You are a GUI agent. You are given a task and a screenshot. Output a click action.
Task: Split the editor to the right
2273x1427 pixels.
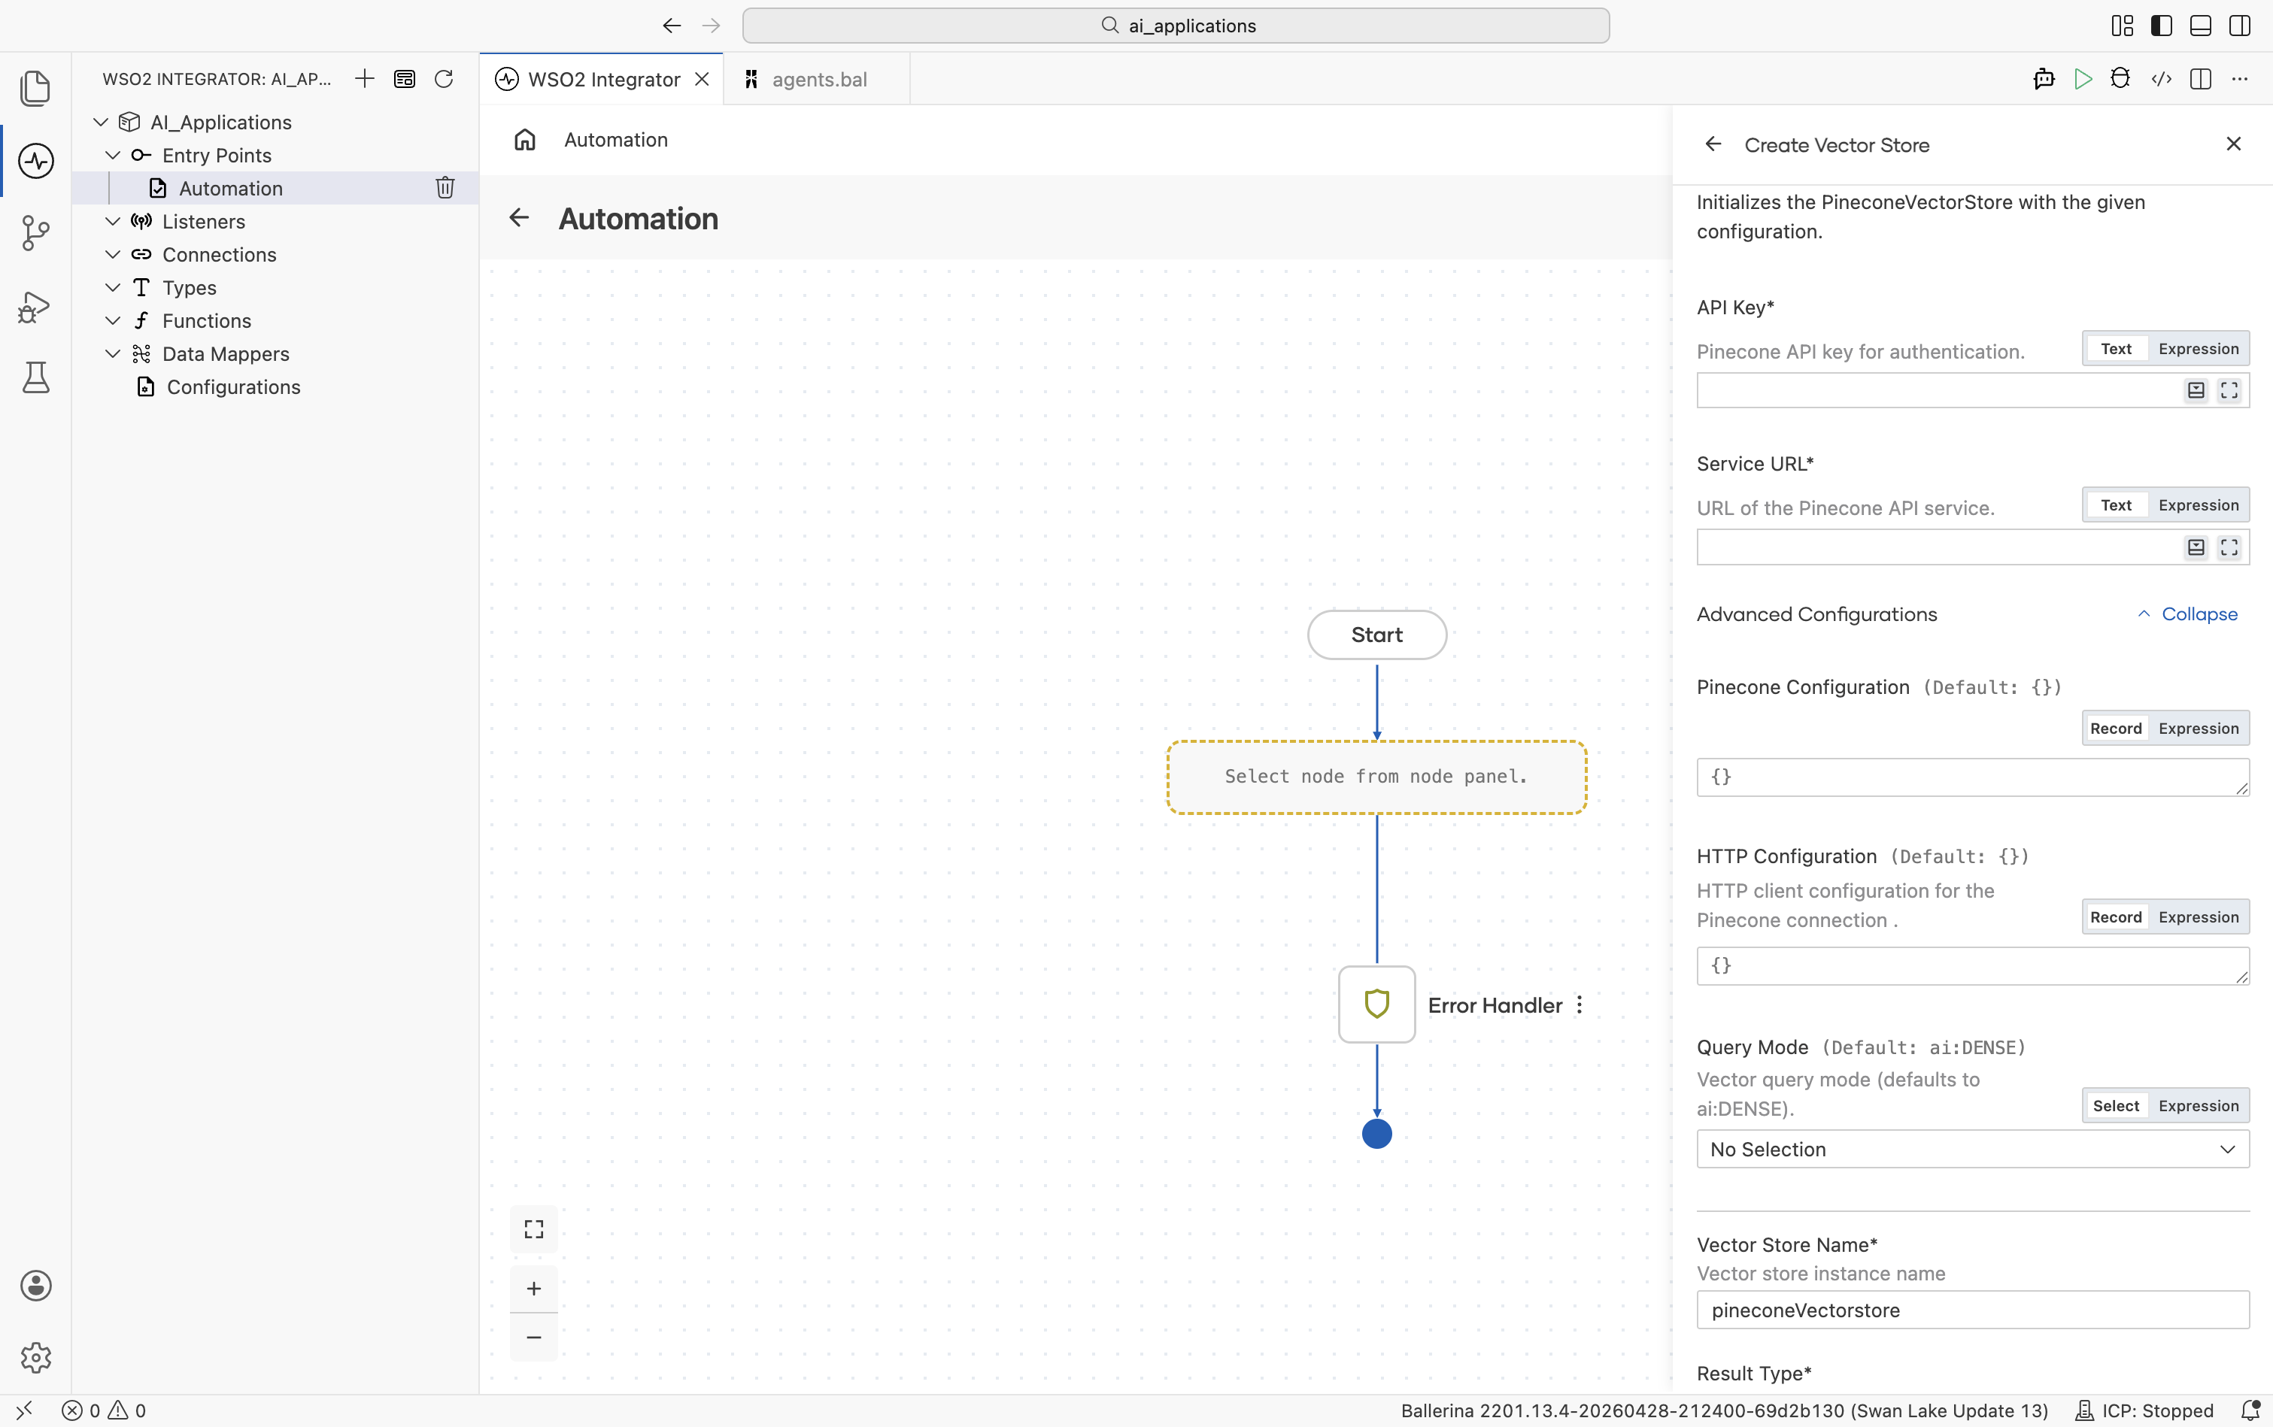(2200, 79)
